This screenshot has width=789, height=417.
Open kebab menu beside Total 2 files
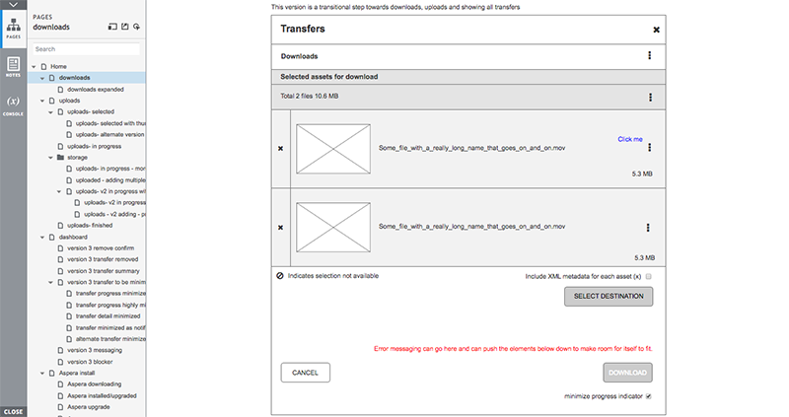[x=650, y=97]
